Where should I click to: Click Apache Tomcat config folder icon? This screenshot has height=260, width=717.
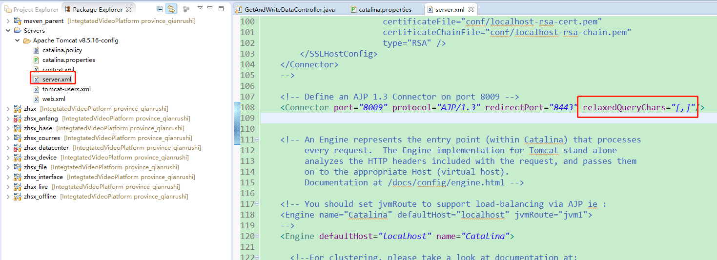(27, 40)
